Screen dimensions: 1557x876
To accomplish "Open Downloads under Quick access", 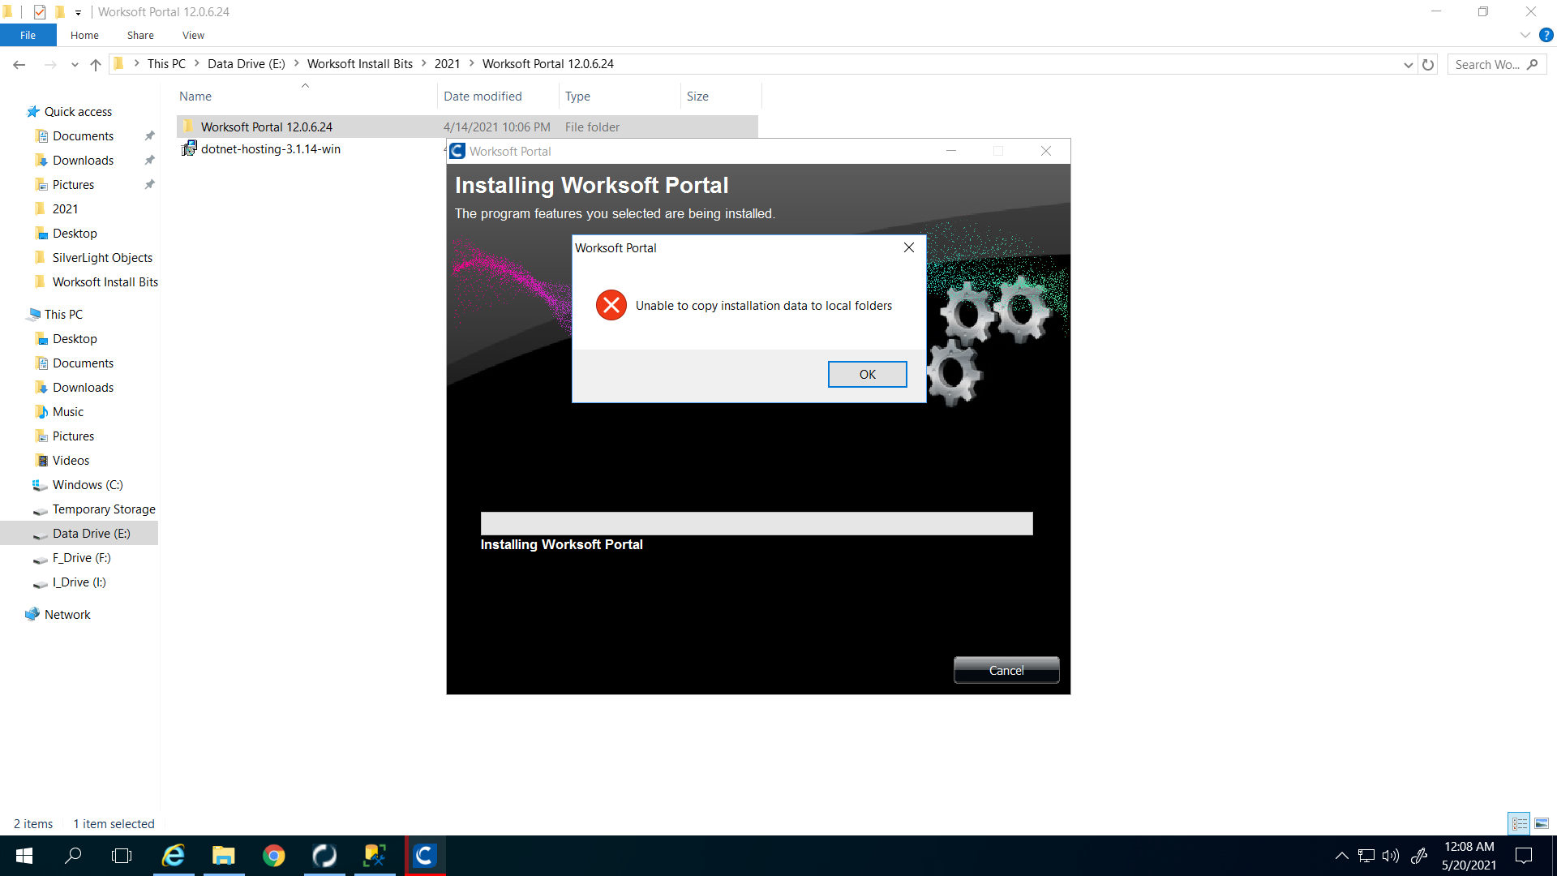I will click(83, 160).
